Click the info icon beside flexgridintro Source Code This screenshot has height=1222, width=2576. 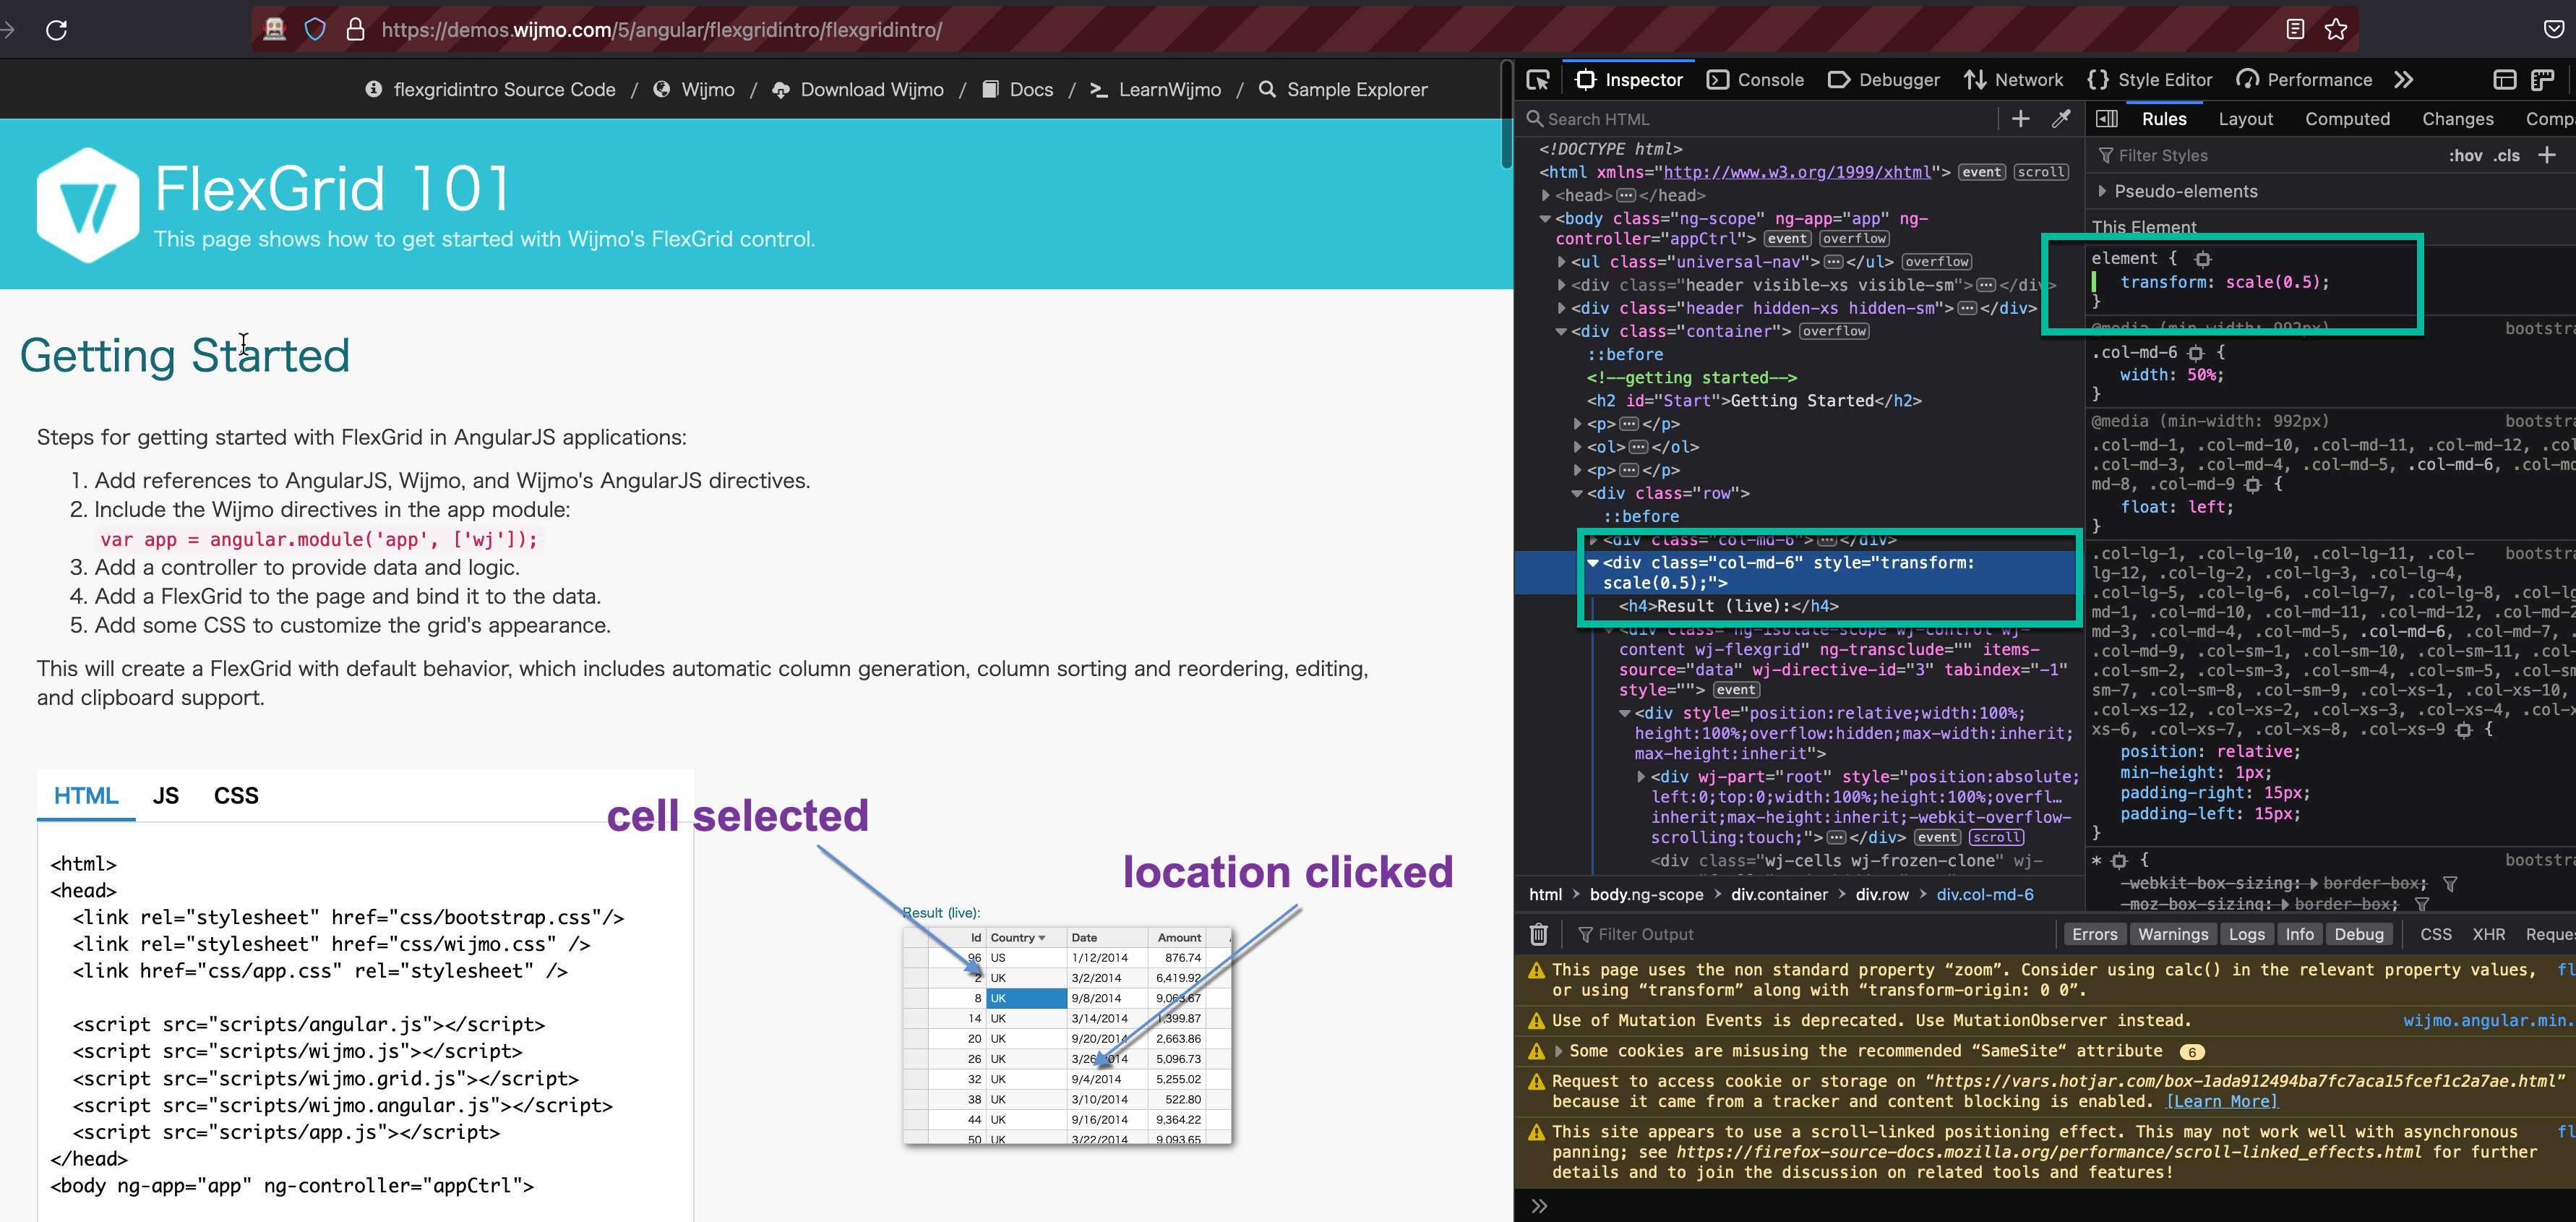tap(373, 89)
